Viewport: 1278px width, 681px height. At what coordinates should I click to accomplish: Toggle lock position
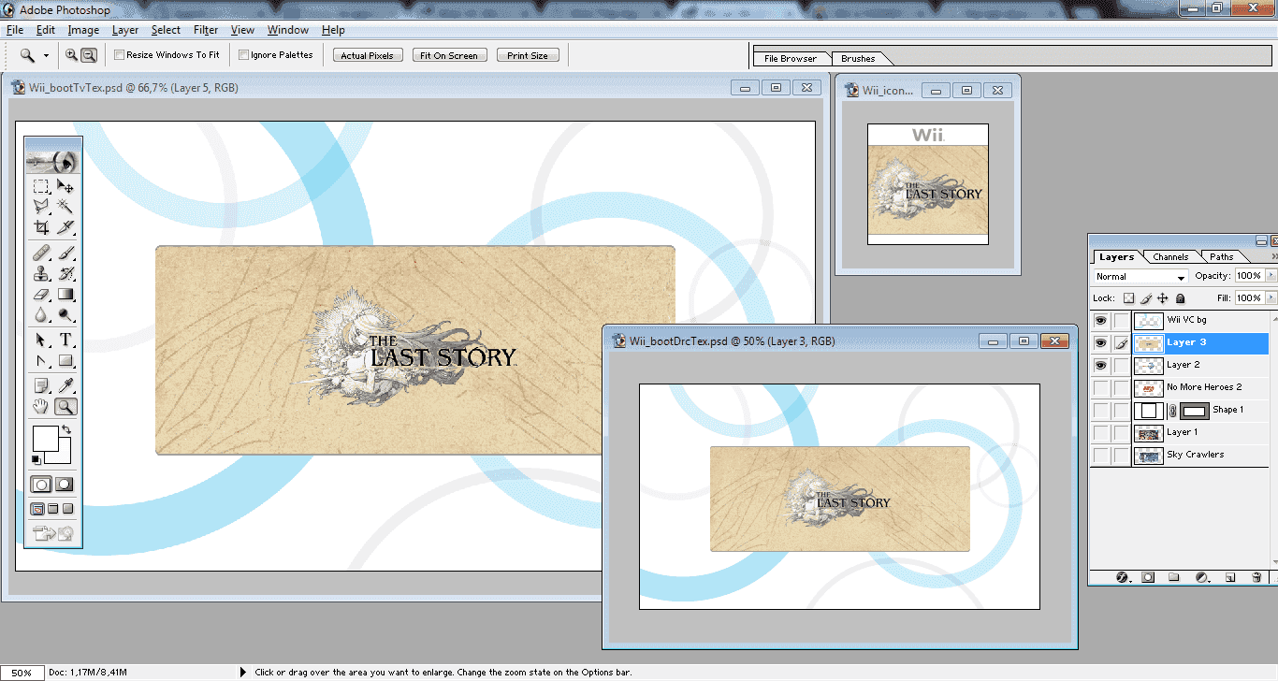pyautogui.click(x=1163, y=298)
